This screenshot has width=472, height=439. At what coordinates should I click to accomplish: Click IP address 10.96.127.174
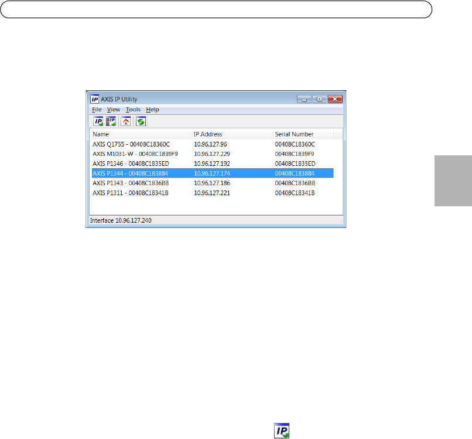212,173
